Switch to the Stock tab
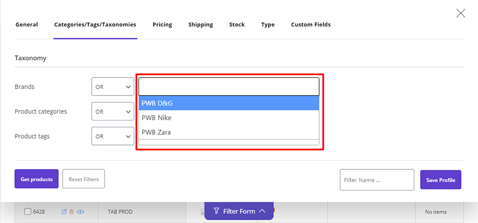Screen dimensions: 478x223 click(x=237, y=24)
